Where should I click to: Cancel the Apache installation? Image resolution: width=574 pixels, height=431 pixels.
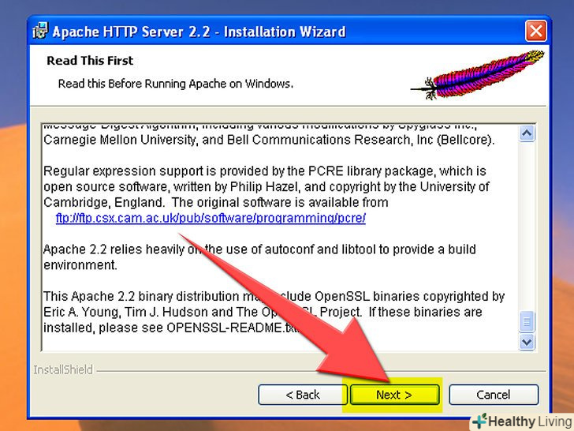pyautogui.click(x=494, y=395)
